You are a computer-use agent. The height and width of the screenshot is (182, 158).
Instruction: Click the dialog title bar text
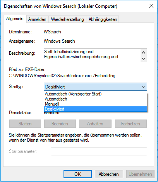[x=60, y=6]
